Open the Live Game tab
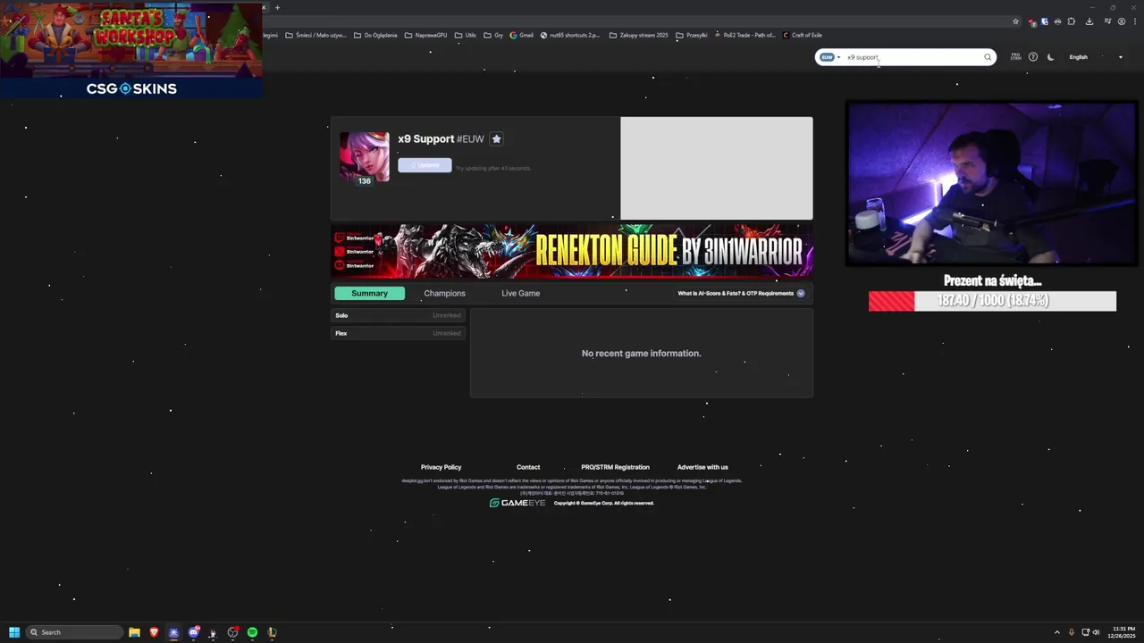Image resolution: width=1144 pixels, height=643 pixels. (x=520, y=293)
